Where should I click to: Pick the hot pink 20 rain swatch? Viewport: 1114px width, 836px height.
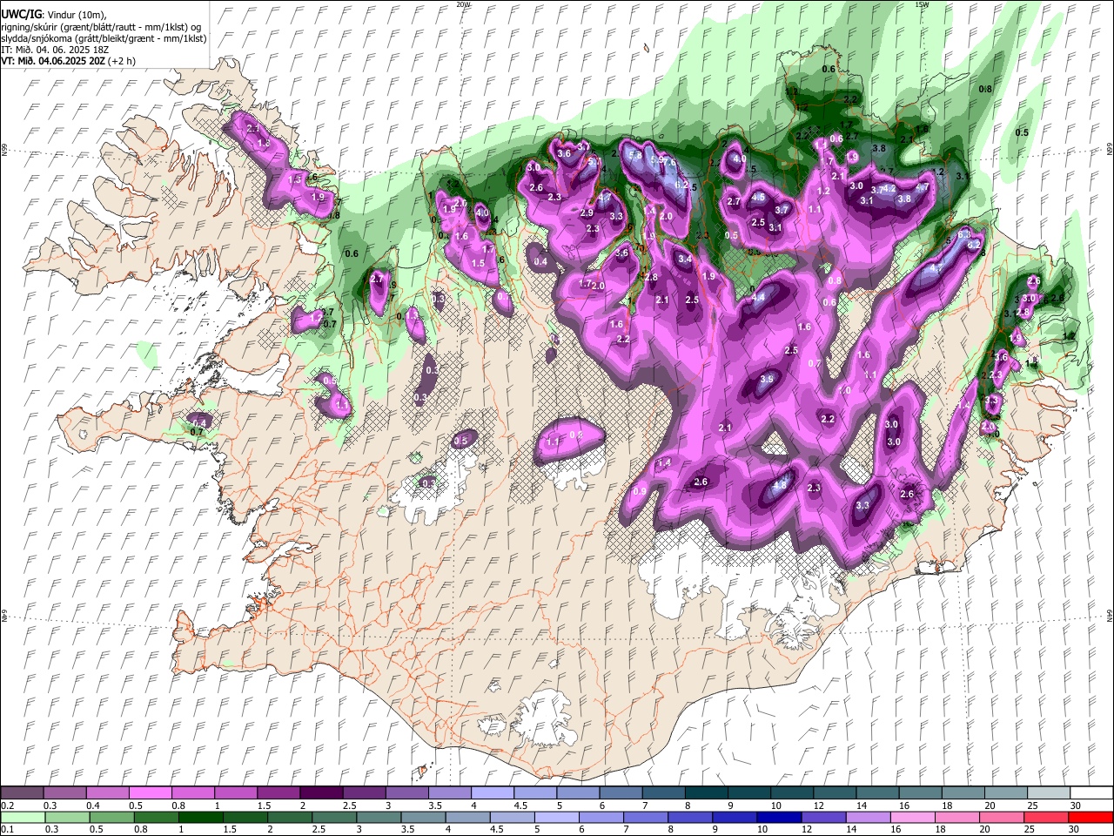point(1002,817)
